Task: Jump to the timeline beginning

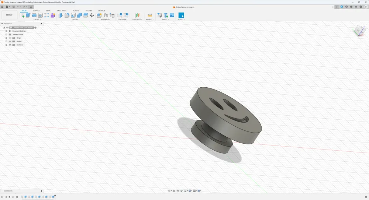Action: (x=2, y=197)
